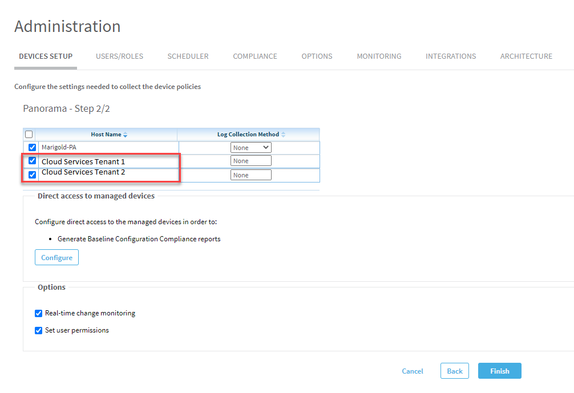Image resolution: width=574 pixels, height=393 pixels.
Task: Toggle Set user permissions checkbox
Action: tap(39, 330)
